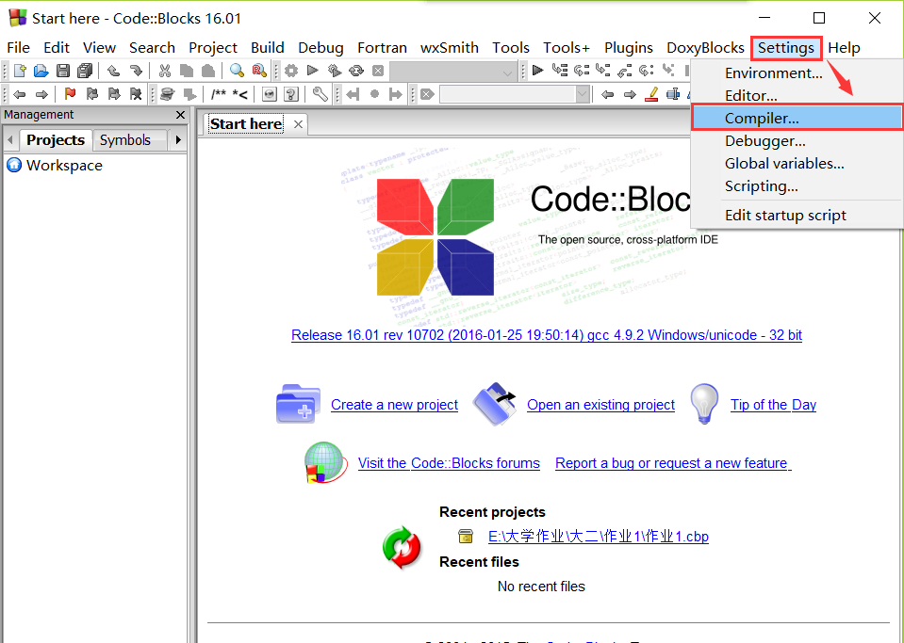Image resolution: width=904 pixels, height=643 pixels.
Task: Click the Replace magnifier icon
Action: tap(259, 71)
